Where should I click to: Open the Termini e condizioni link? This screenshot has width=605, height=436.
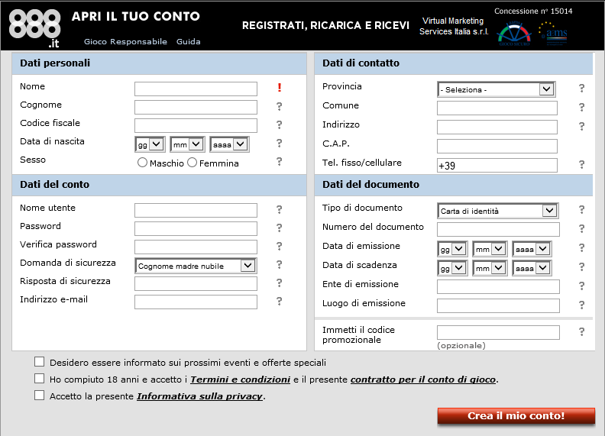pos(241,379)
